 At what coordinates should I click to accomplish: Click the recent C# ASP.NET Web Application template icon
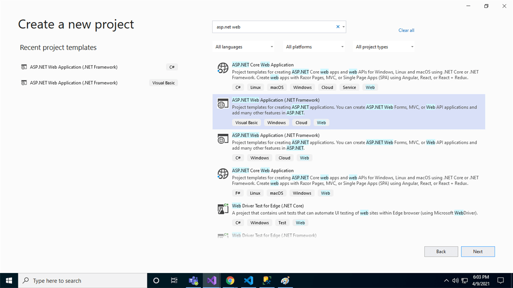coord(24,67)
